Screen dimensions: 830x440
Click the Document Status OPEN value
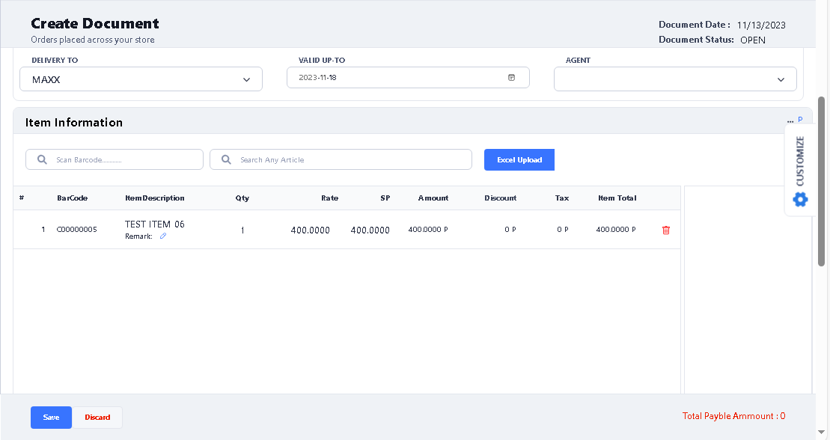coord(753,40)
